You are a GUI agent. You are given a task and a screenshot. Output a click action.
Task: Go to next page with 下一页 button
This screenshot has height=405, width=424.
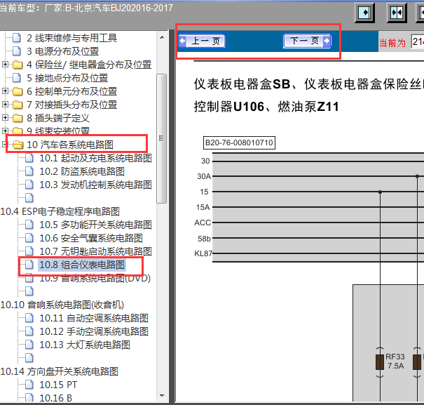(307, 41)
